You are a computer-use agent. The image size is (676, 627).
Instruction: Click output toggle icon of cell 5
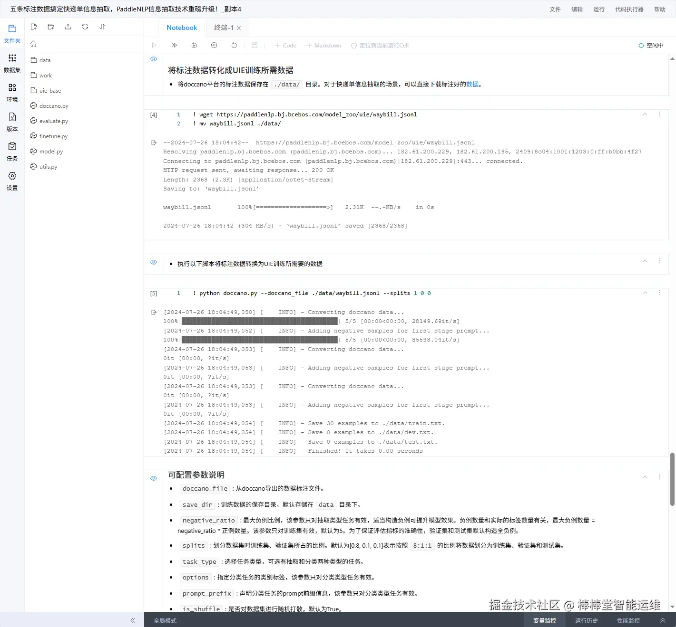(154, 312)
